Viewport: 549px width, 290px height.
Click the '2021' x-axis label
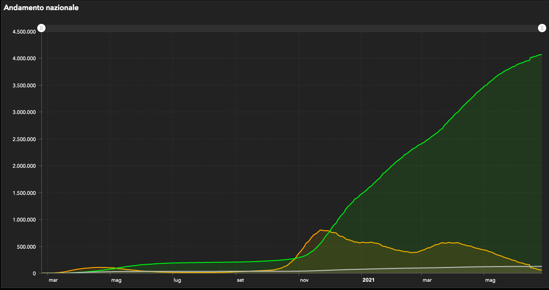pos(368,279)
